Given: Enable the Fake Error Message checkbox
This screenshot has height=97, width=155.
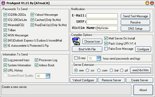Looking at the screenshot, I should [x=106, y=48].
